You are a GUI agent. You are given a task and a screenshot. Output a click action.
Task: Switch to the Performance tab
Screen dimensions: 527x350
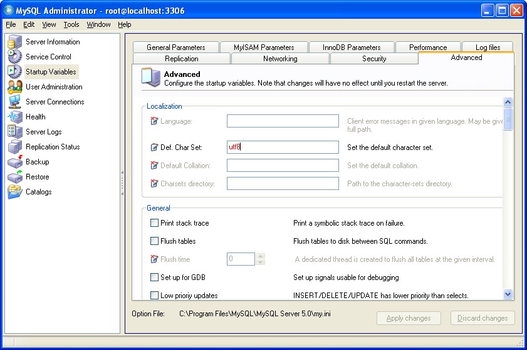tap(428, 47)
